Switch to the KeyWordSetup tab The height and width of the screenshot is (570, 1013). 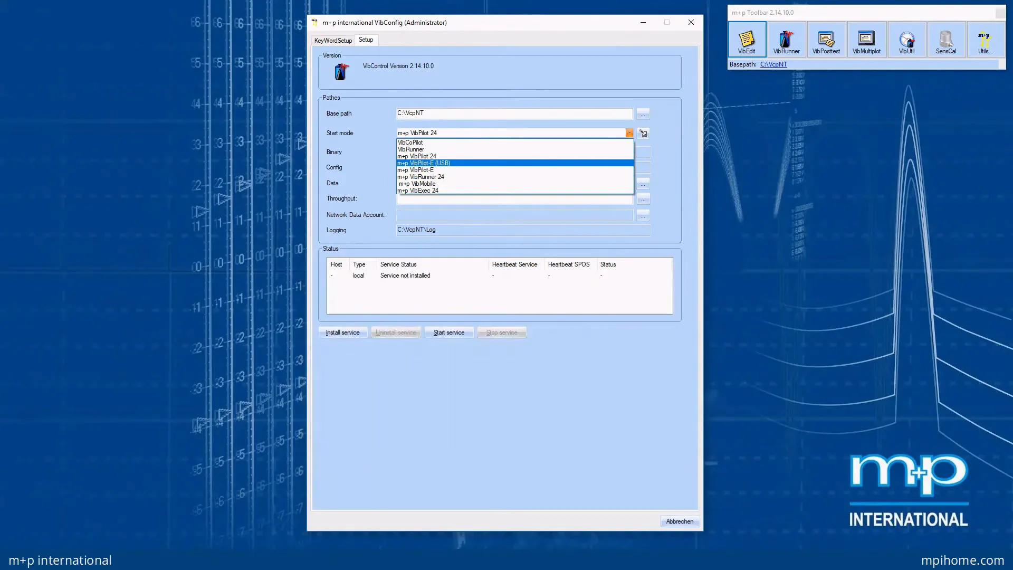(x=333, y=41)
